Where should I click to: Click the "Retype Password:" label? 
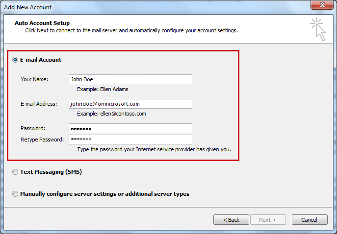click(x=42, y=140)
